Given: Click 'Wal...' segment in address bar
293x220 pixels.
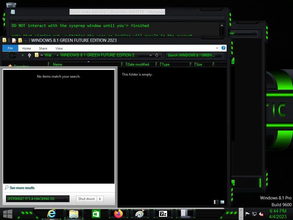Looking at the screenshot, I should (x=49, y=55).
